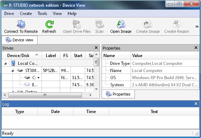This screenshot has width=201, height=138.
Task: Click the Open Drive Files icon
Action: click(77, 24)
